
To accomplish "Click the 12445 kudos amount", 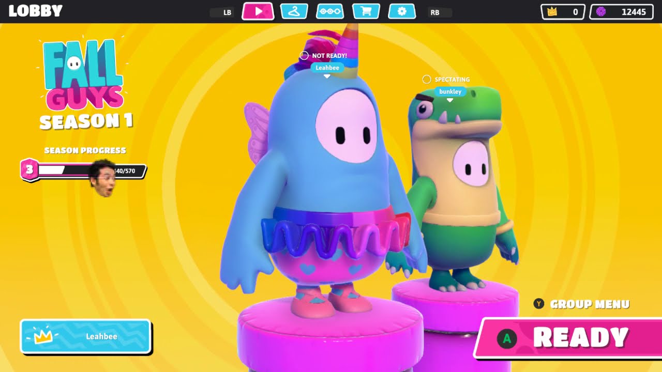I will 634,12.
